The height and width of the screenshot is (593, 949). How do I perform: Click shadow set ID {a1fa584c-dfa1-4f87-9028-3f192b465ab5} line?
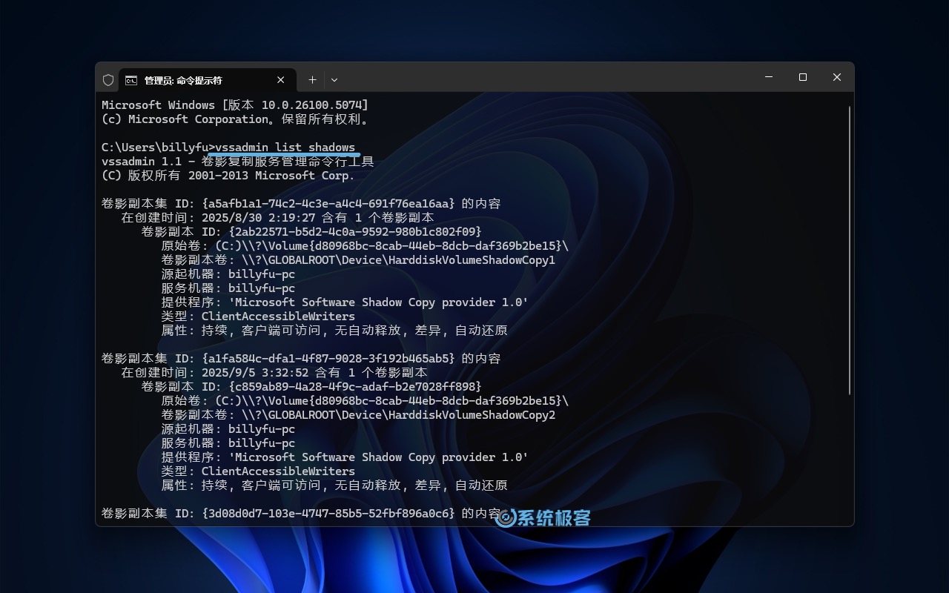[301, 359]
